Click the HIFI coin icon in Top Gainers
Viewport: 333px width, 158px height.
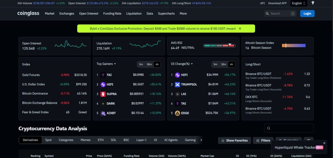coord(103,85)
